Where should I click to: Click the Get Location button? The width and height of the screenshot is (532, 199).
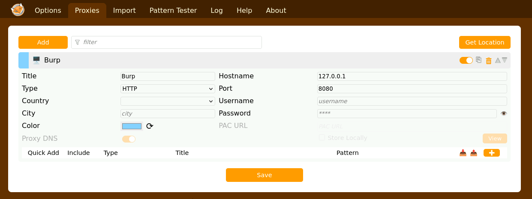tap(484, 42)
